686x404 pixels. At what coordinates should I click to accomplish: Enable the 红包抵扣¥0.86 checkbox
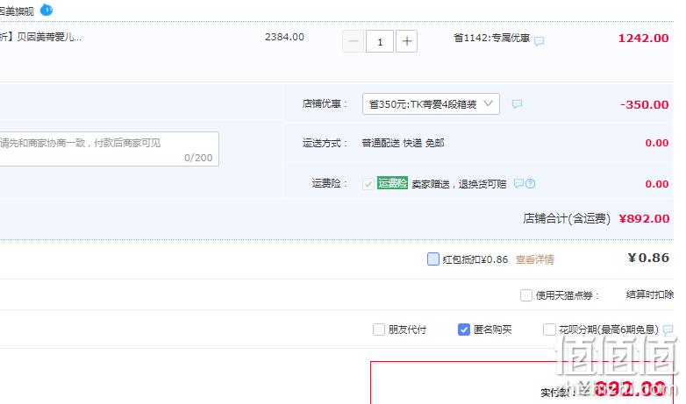click(x=433, y=259)
